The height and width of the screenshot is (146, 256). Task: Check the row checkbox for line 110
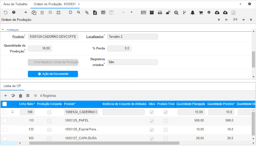[5, 120]
